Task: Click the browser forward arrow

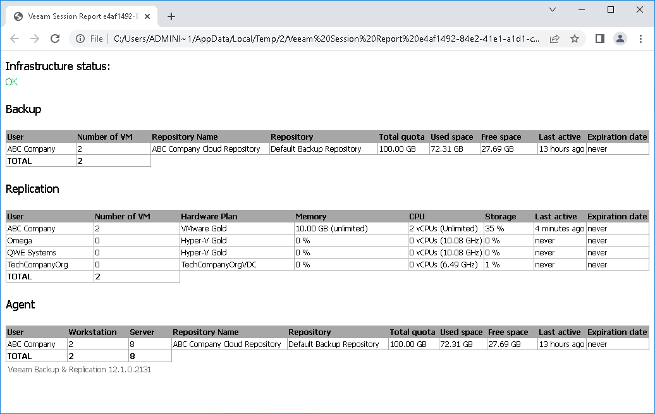Action: click(35, 39)
